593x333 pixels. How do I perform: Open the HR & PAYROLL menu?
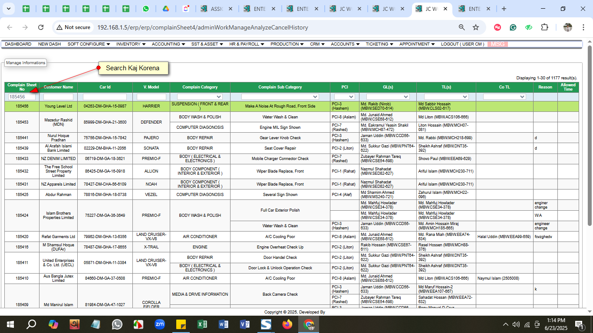click(x=247, y=44)
